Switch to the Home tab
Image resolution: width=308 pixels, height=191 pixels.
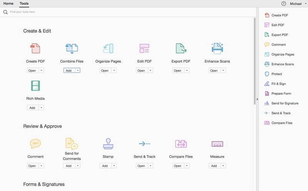[8, 3]
